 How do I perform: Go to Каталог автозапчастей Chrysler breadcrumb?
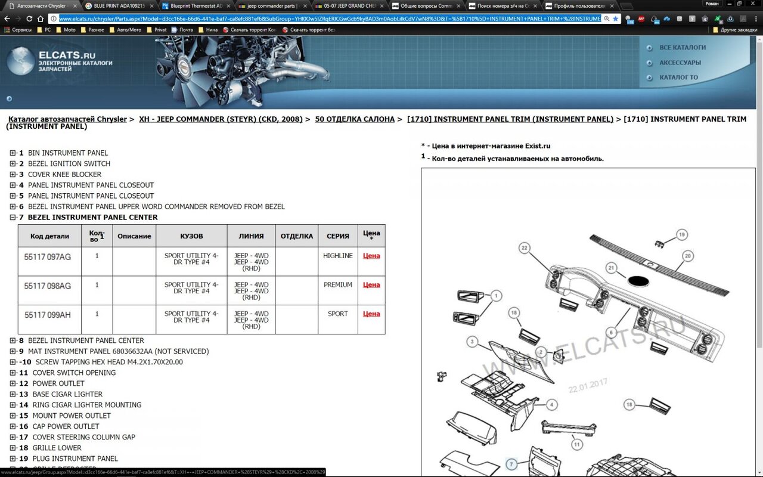67,119
